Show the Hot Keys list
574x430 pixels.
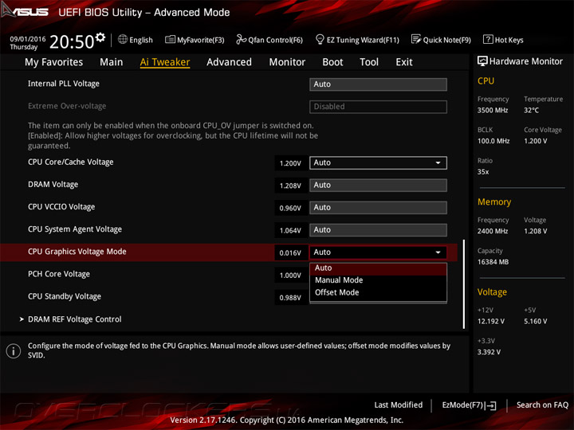(x=509, y=40)
